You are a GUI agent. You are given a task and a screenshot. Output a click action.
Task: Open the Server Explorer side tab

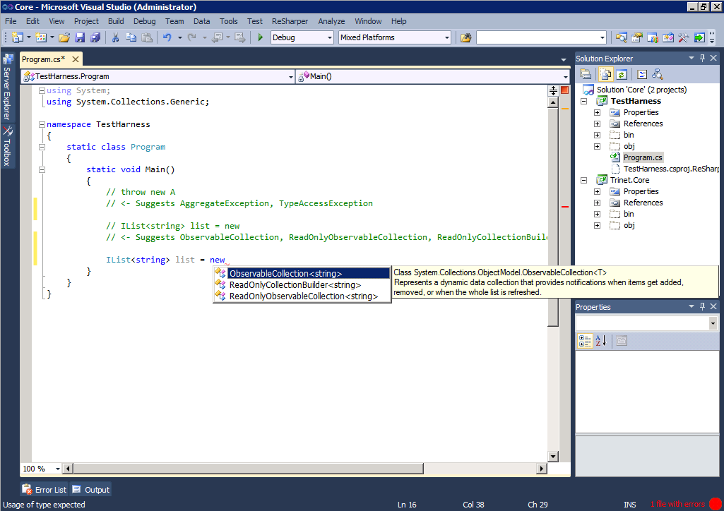(x=7, y=87)
